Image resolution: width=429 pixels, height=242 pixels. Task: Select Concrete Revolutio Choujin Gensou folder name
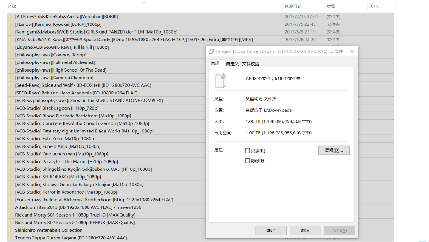click(82, 123)
